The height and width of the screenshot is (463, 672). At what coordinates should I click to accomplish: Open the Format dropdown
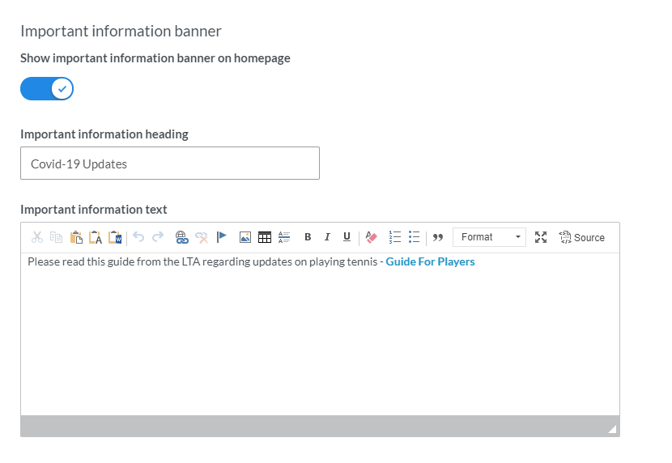click(489, 237)
